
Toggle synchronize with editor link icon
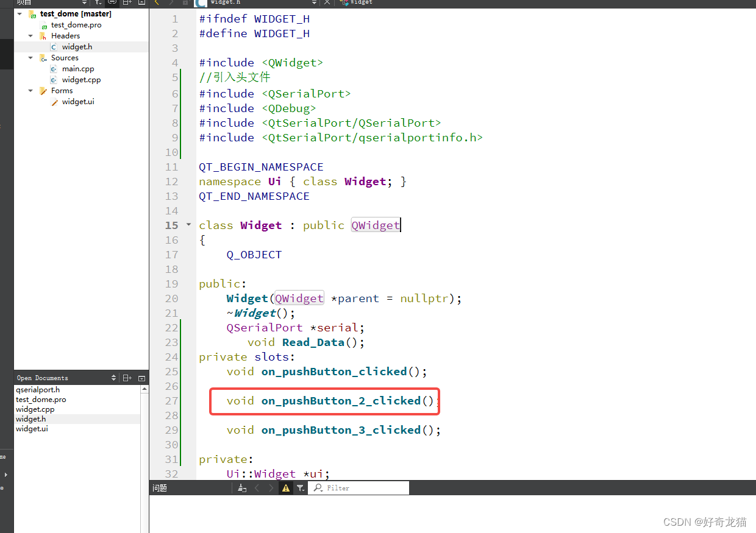pos(112,2)
